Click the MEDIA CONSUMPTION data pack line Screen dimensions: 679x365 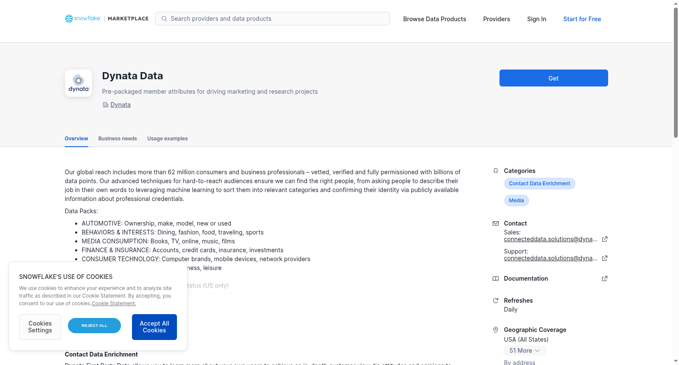[158, 241]
